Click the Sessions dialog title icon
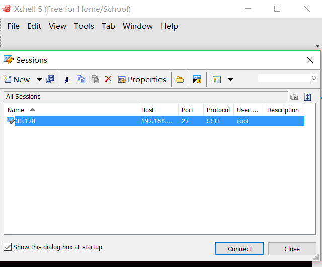This screenshot has width=322, height=267. point(9,60)
